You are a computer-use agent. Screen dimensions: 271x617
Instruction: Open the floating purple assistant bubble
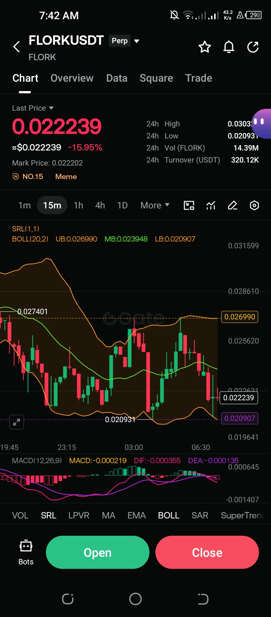(x=262, y=124)
